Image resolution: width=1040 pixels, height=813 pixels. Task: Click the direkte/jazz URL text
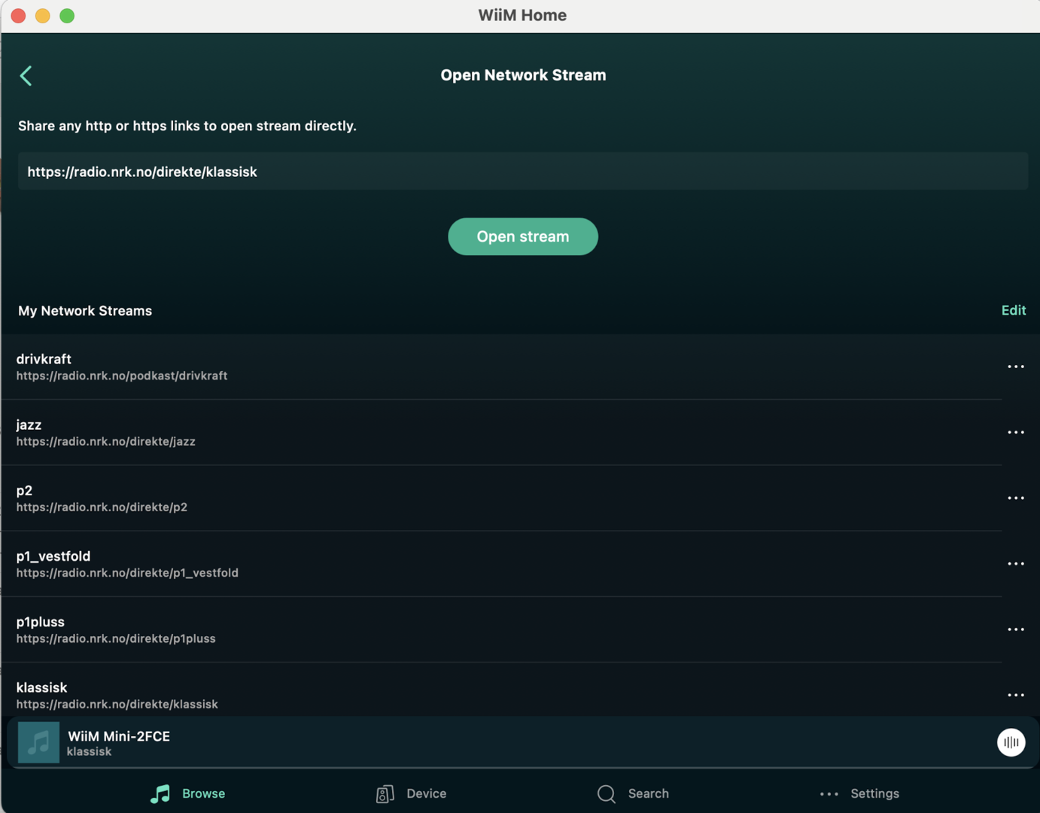point(106,441)
